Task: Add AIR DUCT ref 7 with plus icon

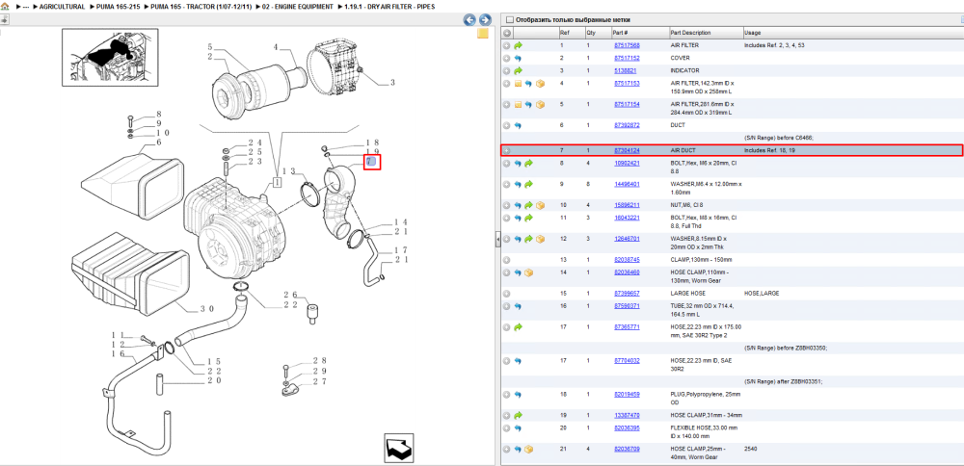Action: (x=507, y=150)
